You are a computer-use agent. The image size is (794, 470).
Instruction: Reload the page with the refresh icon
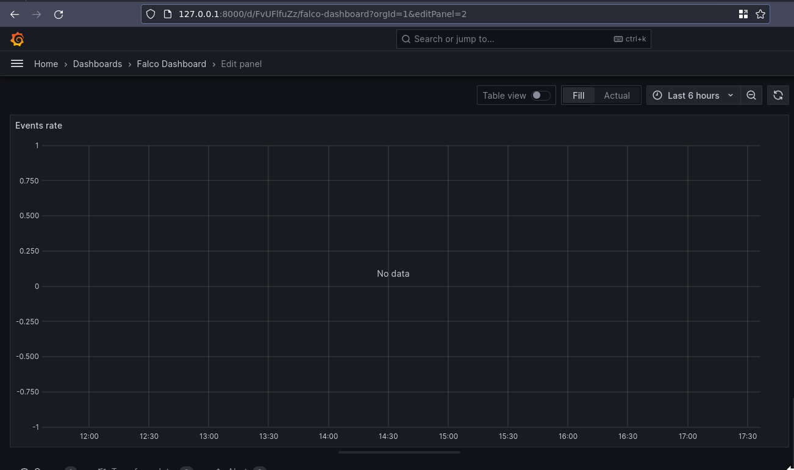[x=59, y=14]
